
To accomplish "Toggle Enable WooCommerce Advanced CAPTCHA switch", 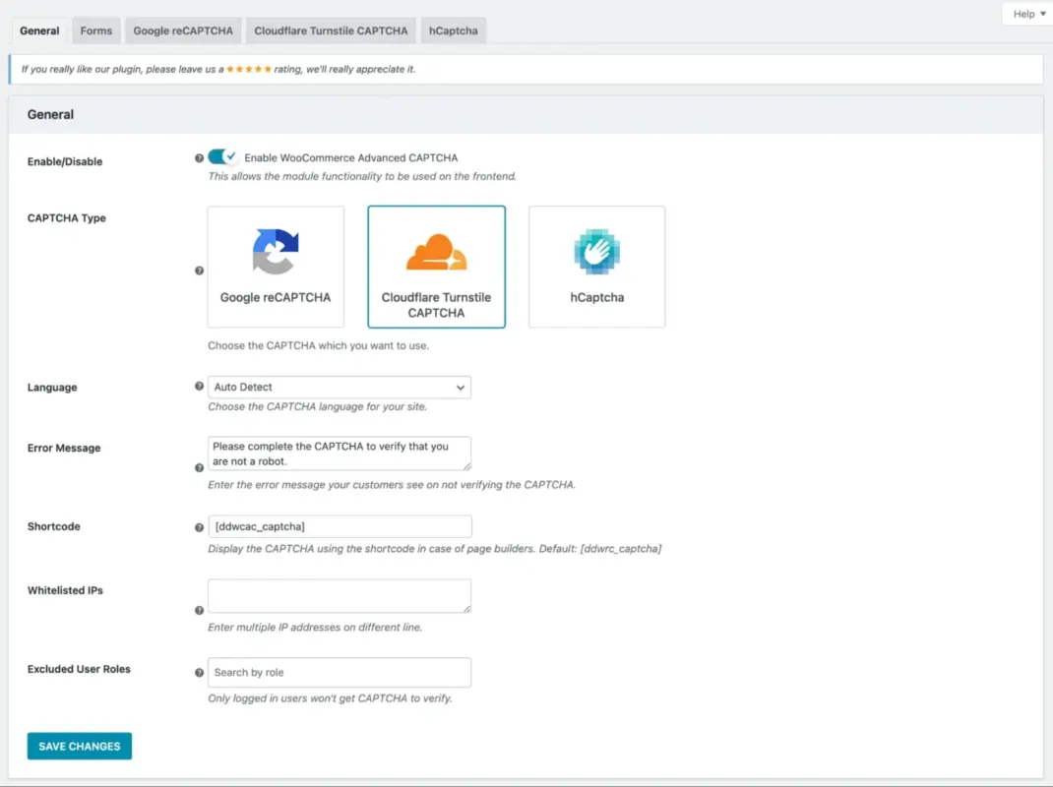I will tap(221, 156).
